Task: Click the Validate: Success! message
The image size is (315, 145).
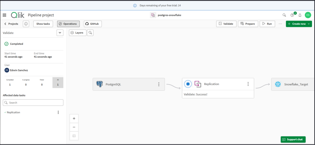Action: pos(195,94)
